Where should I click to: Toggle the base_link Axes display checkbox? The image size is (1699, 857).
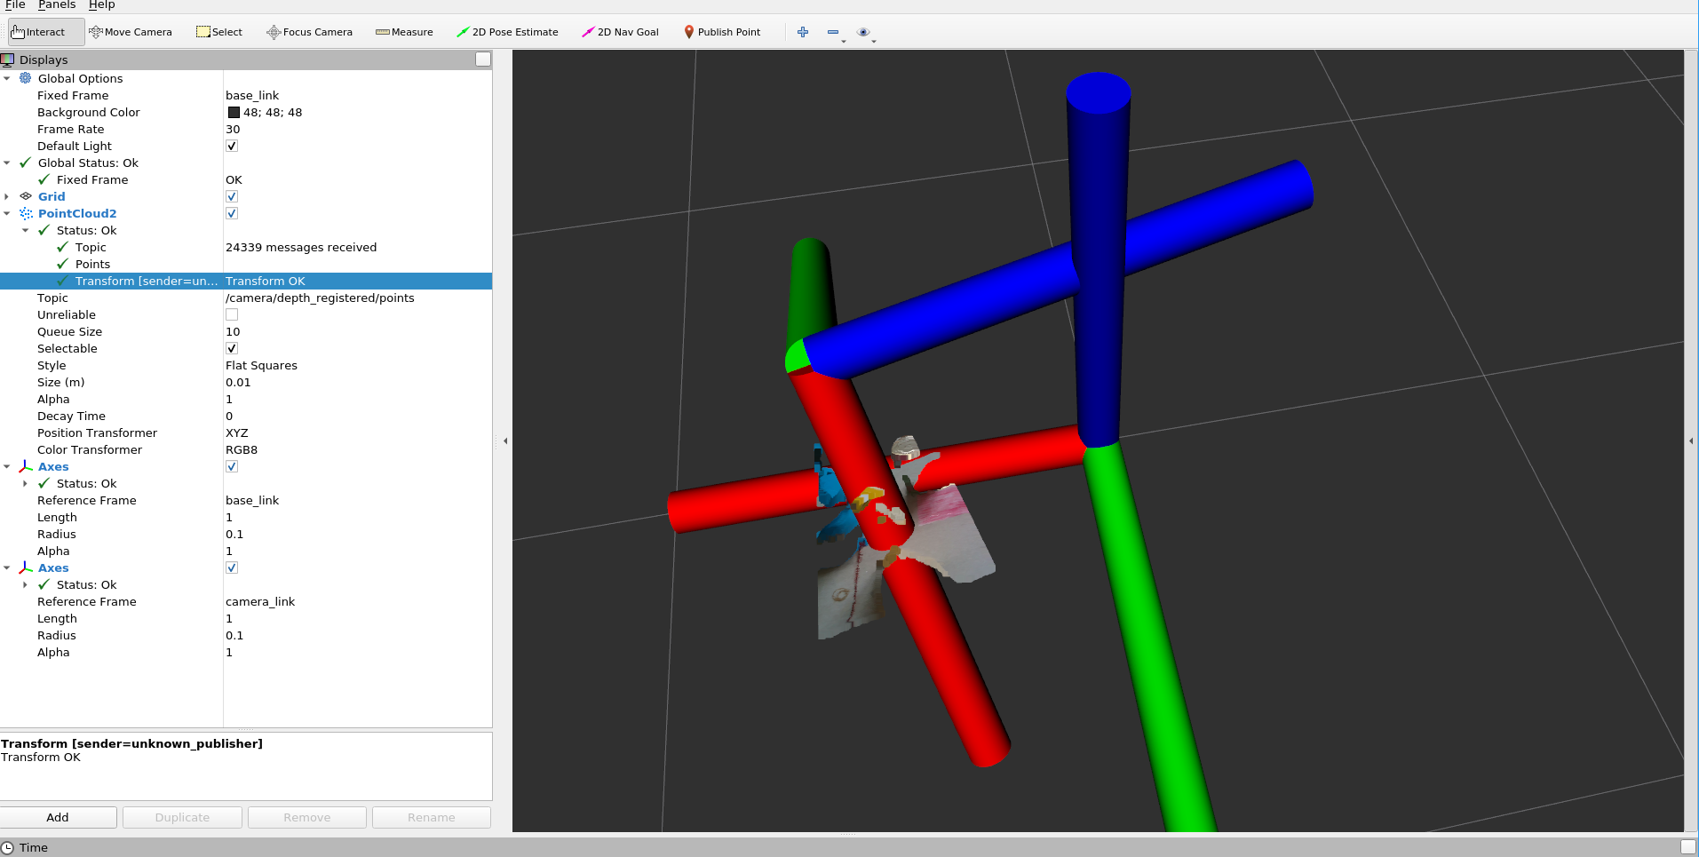(x=232, y=466)
